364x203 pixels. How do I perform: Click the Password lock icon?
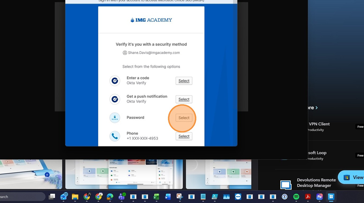pos(115,118)
